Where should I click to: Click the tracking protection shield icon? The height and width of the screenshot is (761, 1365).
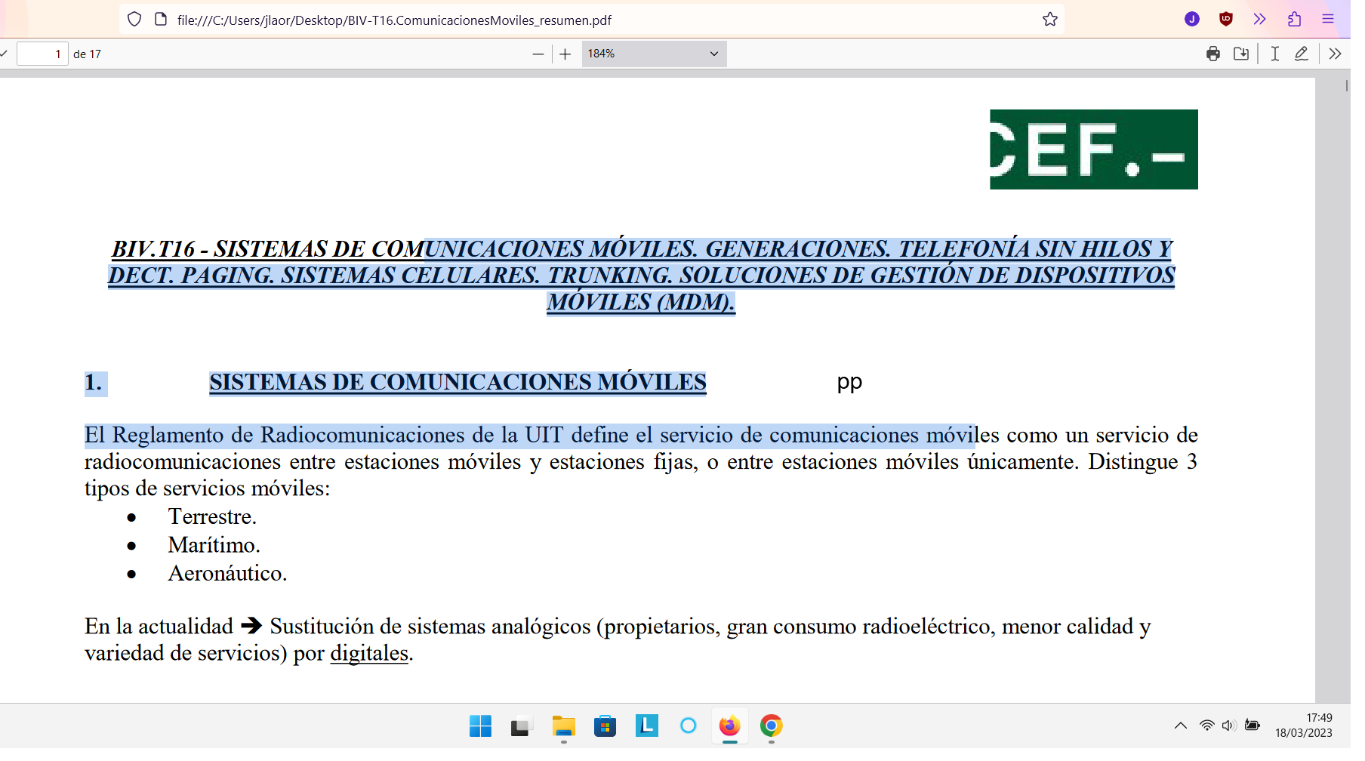click(x=134, y=20)
